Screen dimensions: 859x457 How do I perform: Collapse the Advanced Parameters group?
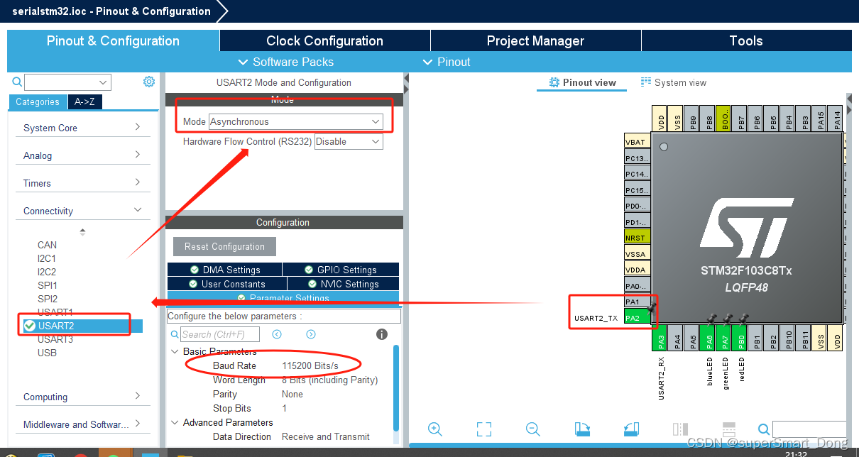pos(175,422)
